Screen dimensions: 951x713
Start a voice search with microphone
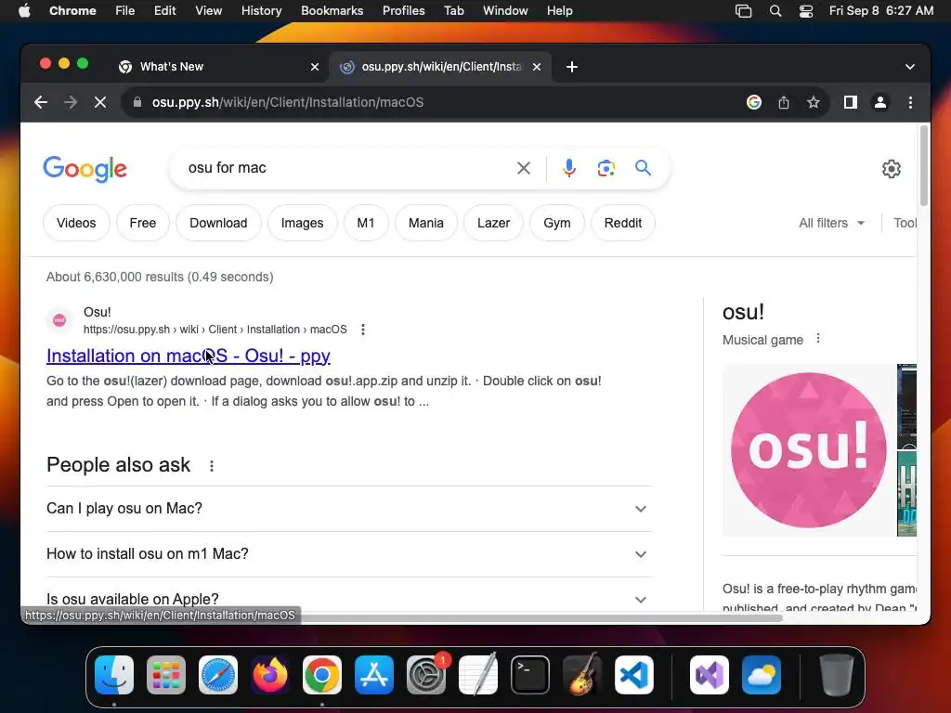tap(569, 168)
